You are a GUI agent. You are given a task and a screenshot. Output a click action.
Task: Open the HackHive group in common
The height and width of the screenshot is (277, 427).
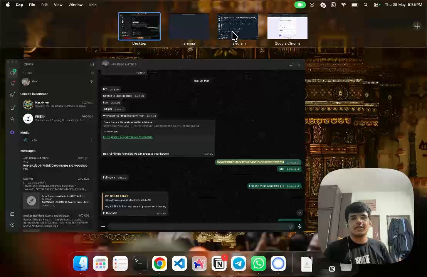point(58,104)
